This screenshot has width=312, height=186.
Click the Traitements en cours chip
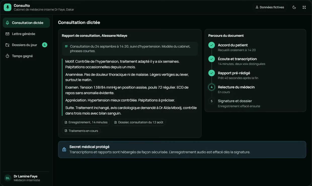81,131
